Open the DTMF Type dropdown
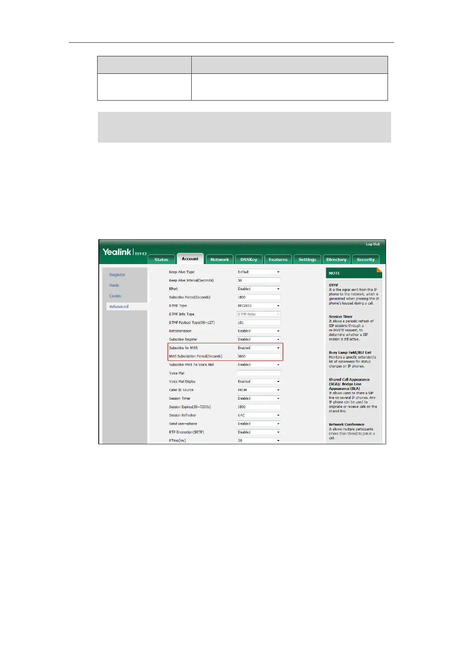 (x=259, y=306)
